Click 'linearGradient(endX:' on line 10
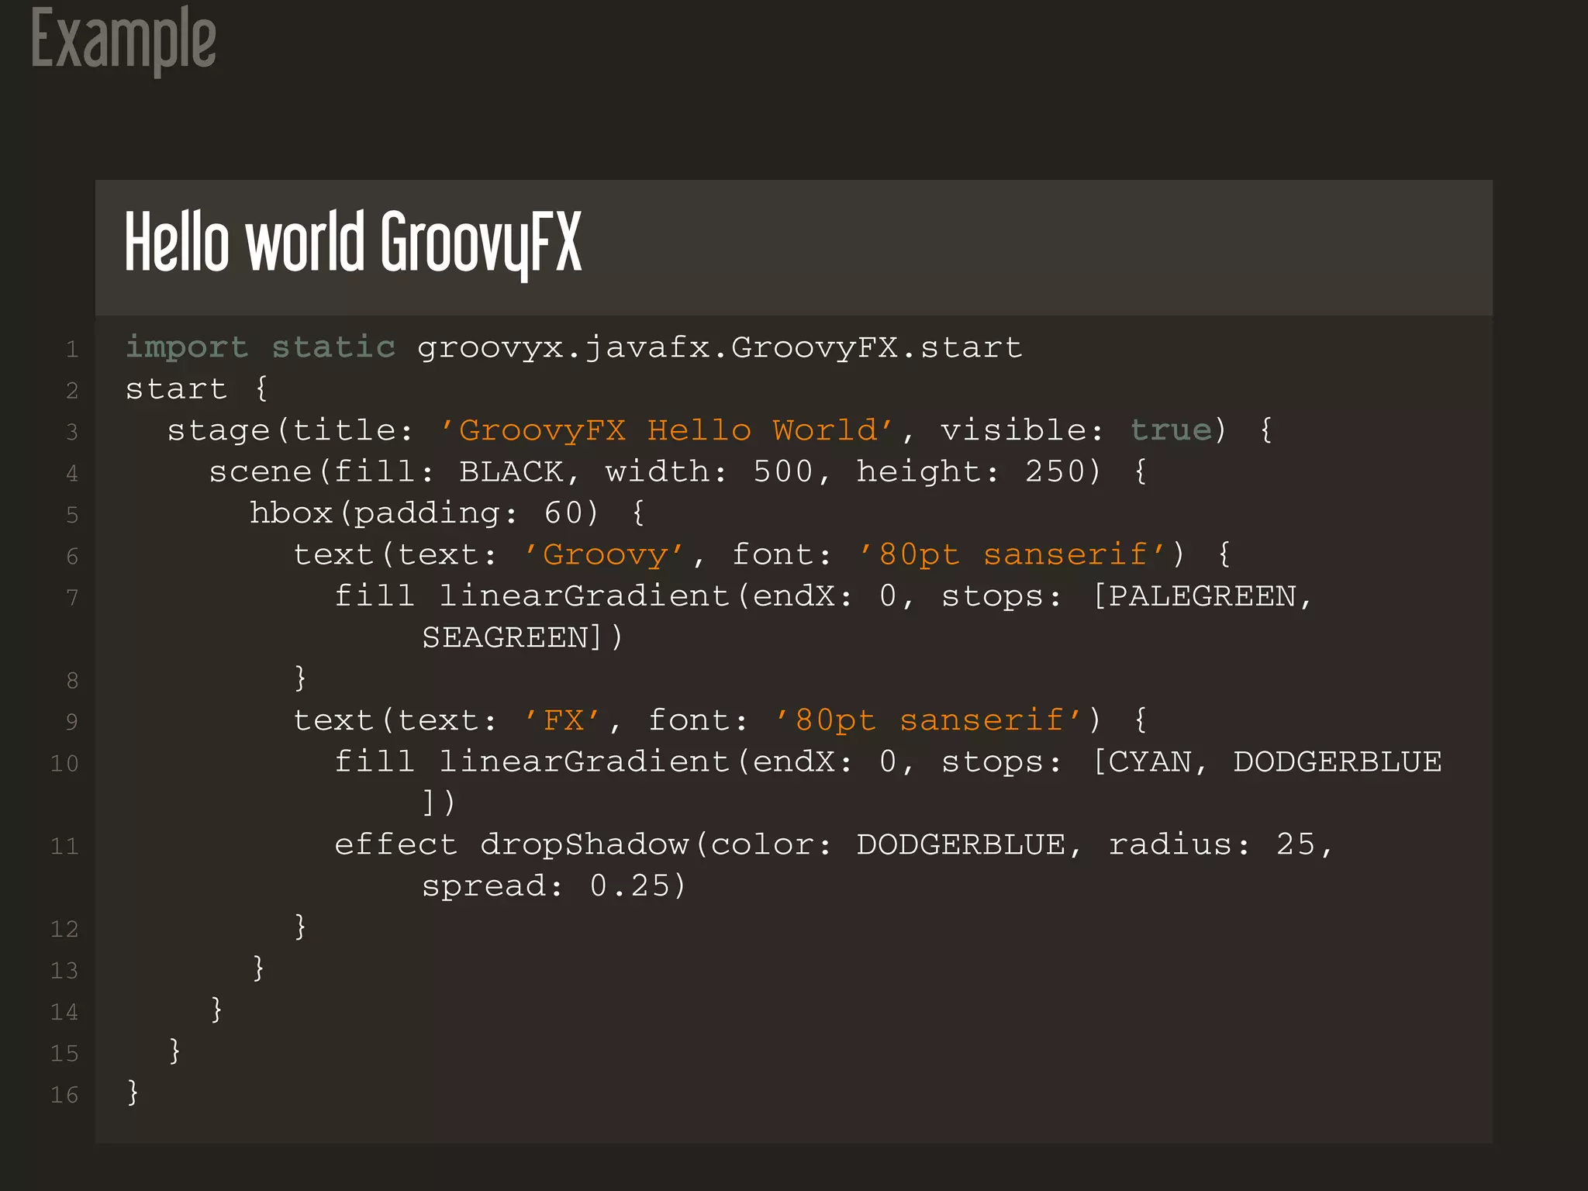This screenshot has height=1191, width=1588. (646, 761)
